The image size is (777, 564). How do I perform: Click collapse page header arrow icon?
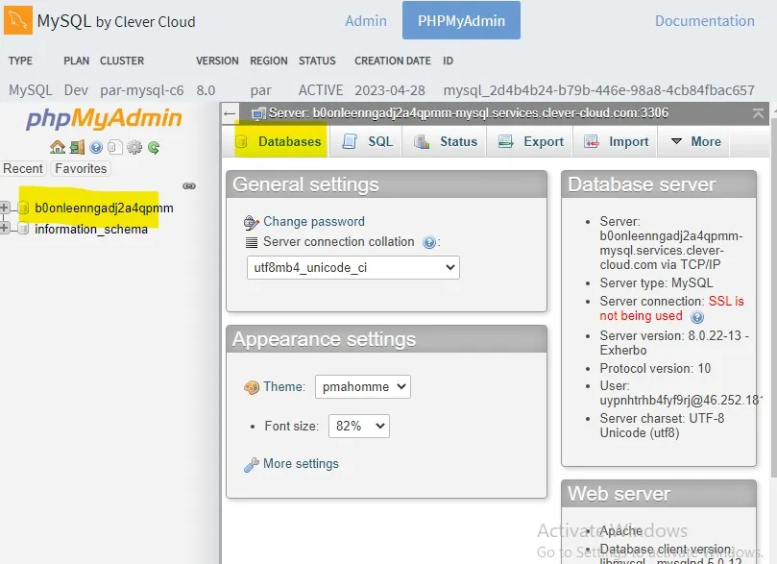(758, 113)
